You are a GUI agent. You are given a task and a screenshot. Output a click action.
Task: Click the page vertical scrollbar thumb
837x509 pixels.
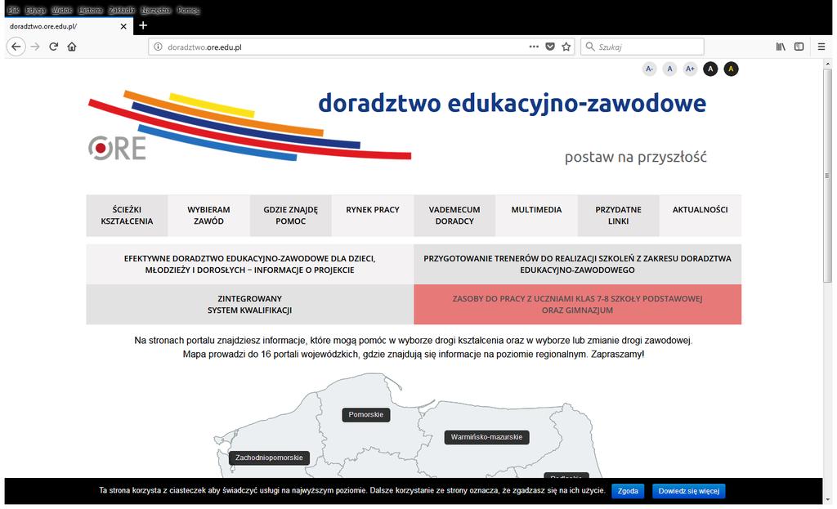pos(827,176)
